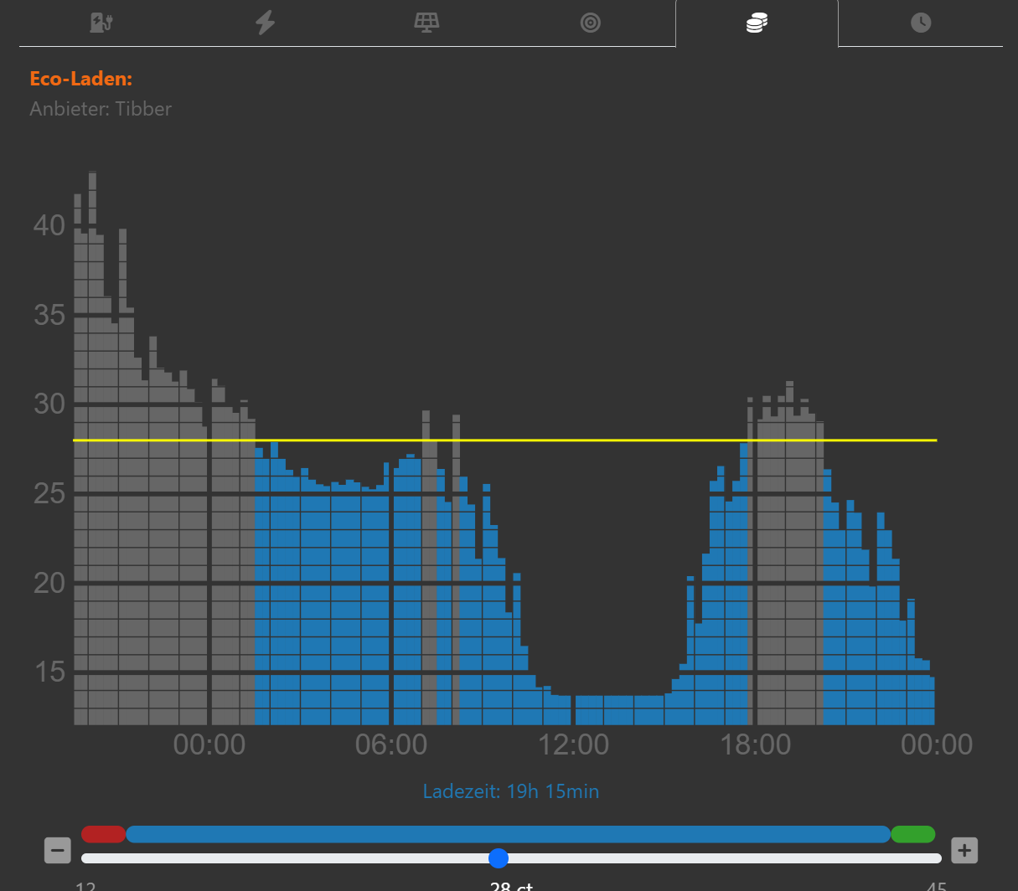The height and width of the screenshot is (891, 1018).
Task: Click the 12:00 time axis label
Action: click(x=574, y=744)
